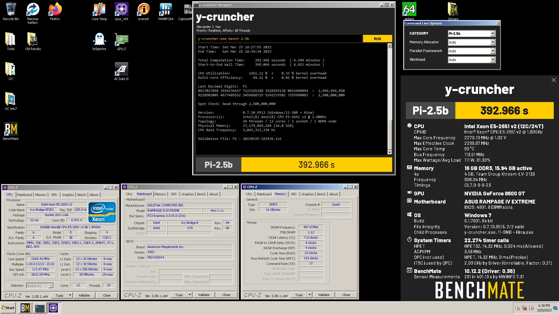Screen dimensions: 559x314
Task: Click scroll up arrow in y-cruncher output
Action: (390, 46)
